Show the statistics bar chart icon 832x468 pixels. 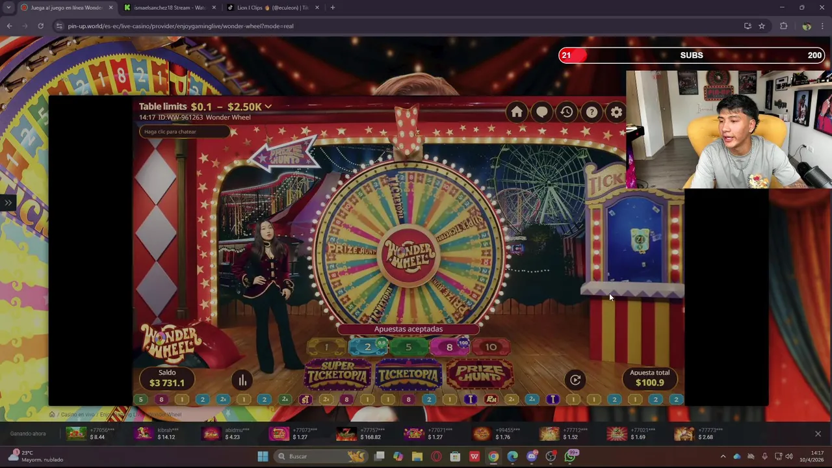tap(242, 380)
